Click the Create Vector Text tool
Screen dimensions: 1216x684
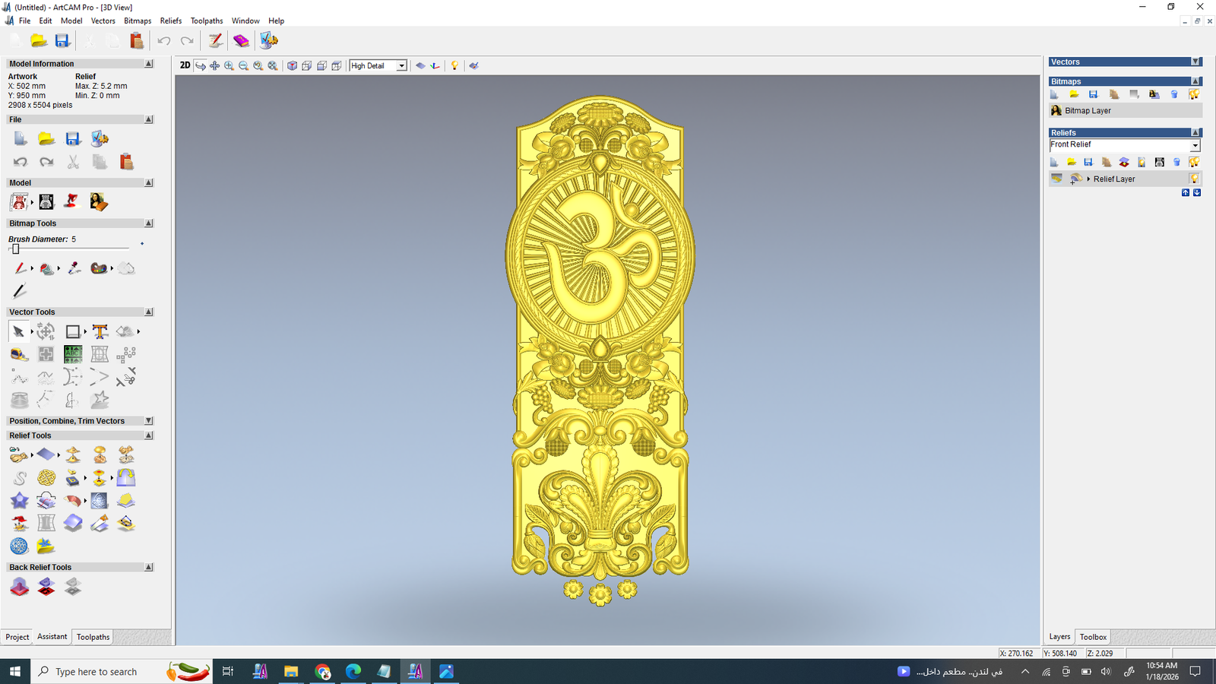click(100, 331)
